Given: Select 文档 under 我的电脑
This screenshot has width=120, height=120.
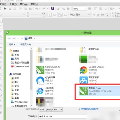Looking at the screenshot, I should 16,86.
